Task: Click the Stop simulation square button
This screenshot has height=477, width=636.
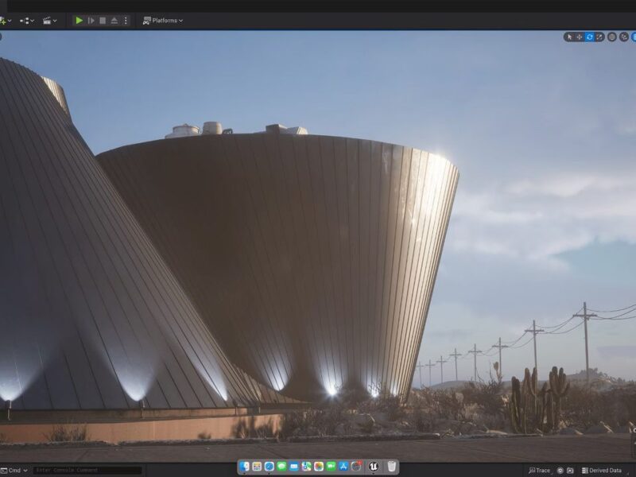Action: coord(103,21)
